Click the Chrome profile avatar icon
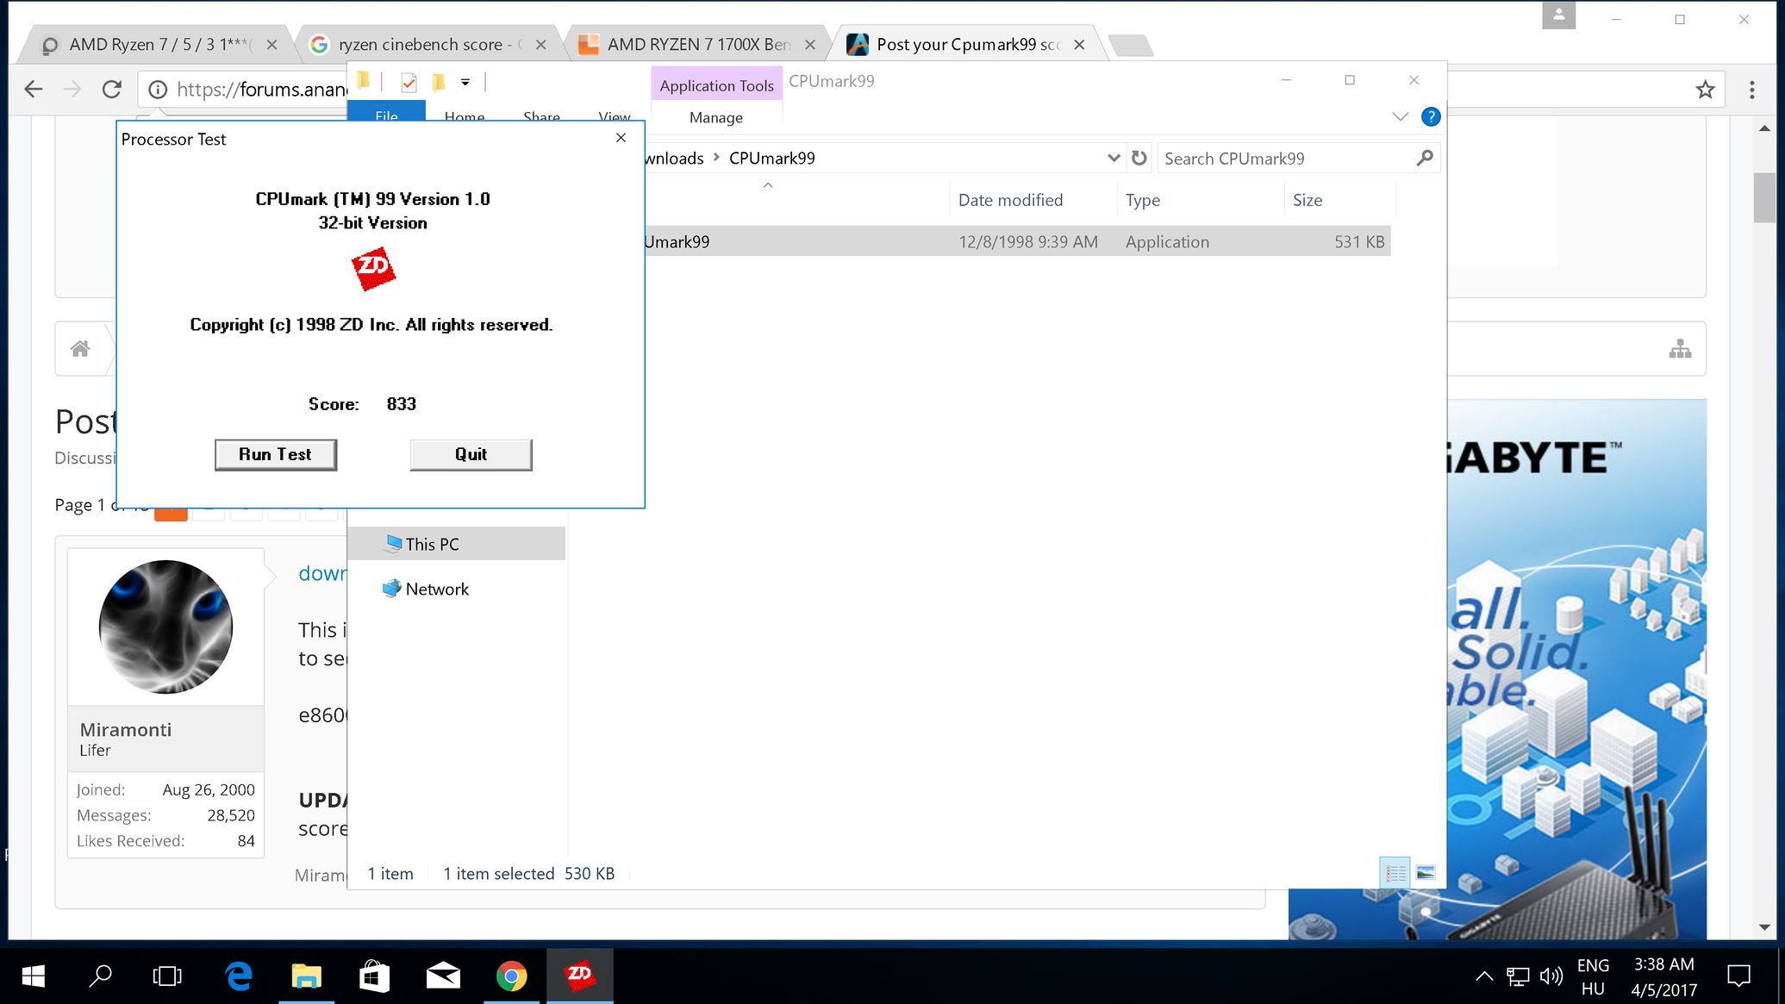Image resolution: width=1785 pixels, height=1004 pixels. 1558,16
